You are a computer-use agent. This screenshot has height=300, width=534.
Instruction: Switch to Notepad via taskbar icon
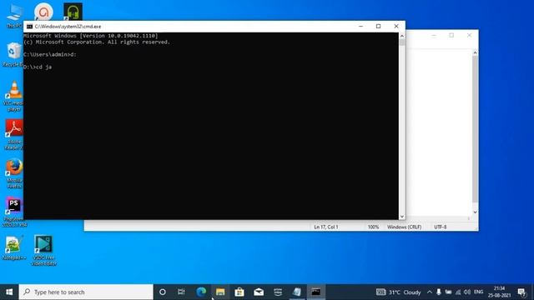(x=297, y=292)
